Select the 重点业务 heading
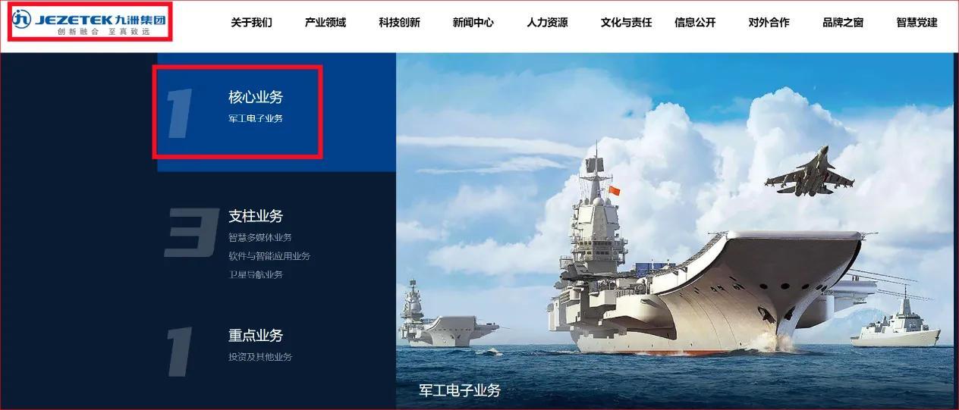 click(256, 335)
